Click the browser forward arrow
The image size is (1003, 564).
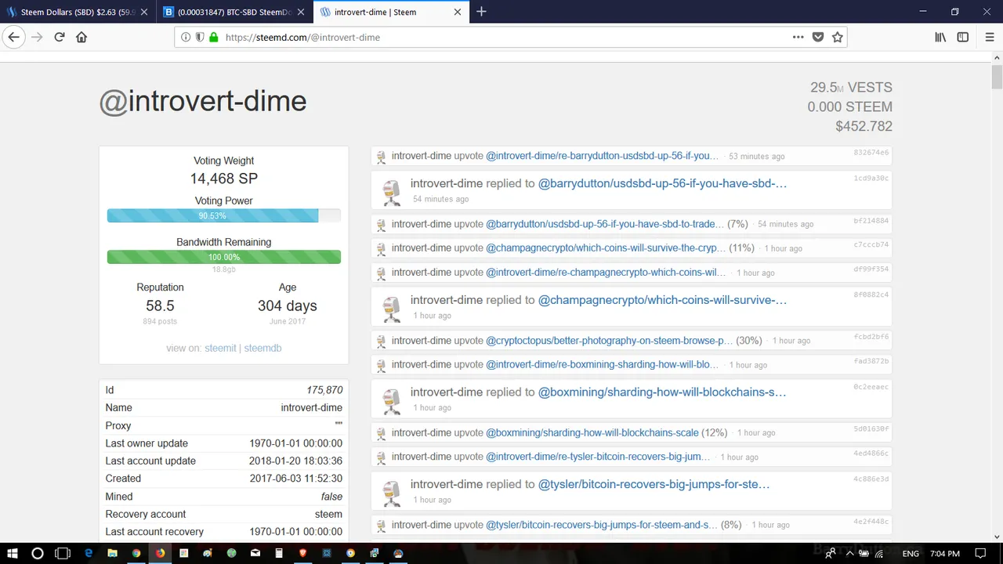pyautogui.click(x=37, y=37)
